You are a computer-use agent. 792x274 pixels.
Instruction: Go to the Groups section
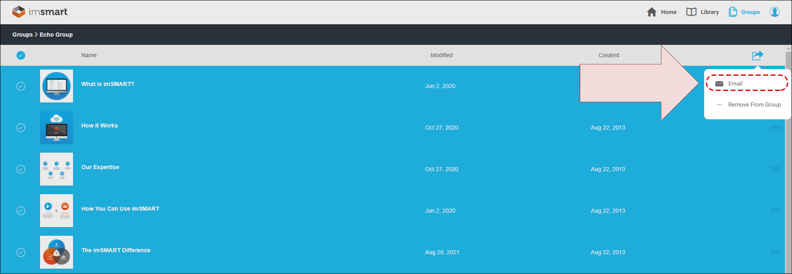point(744,12)
